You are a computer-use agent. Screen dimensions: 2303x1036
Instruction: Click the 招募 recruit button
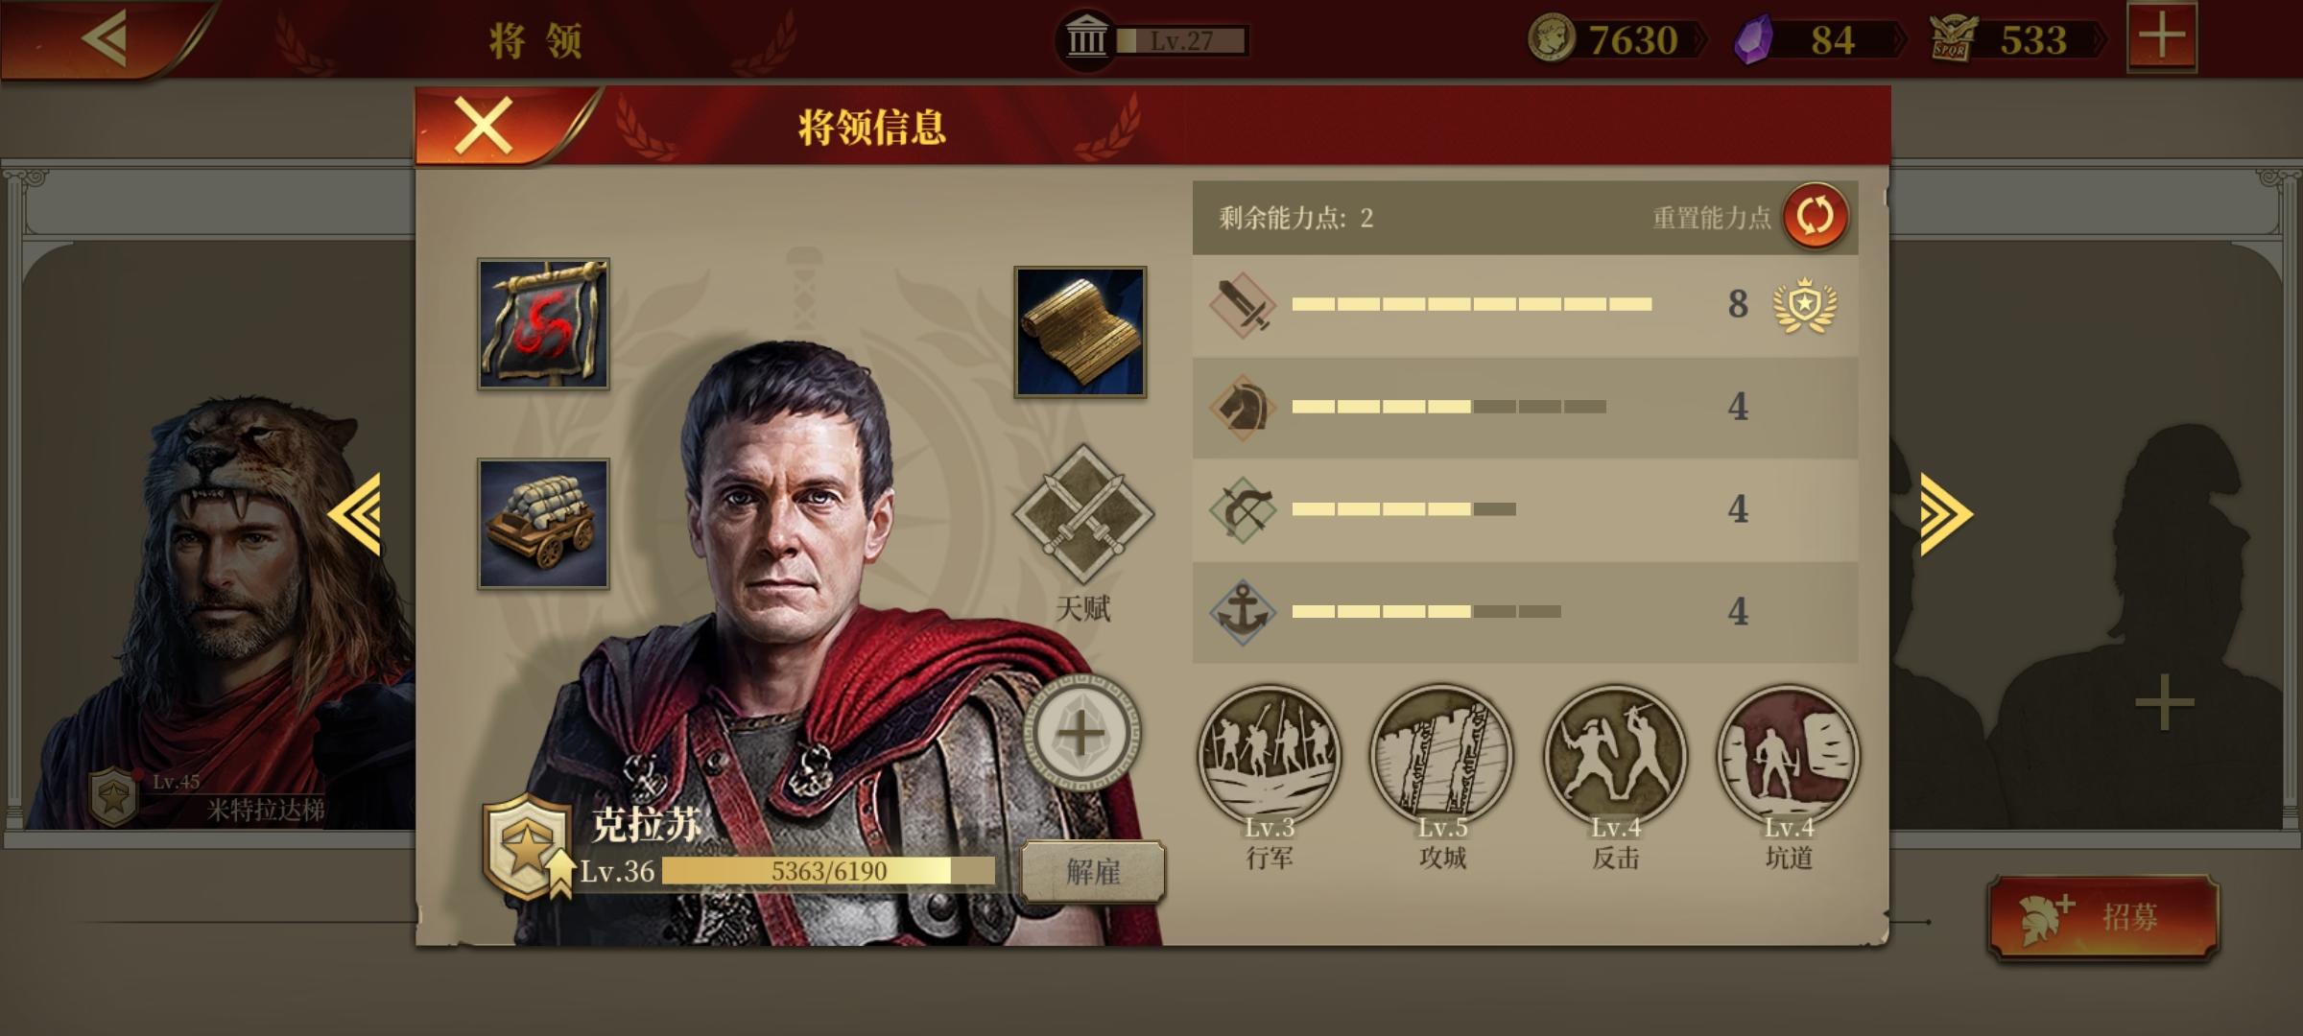(2103, 917)
